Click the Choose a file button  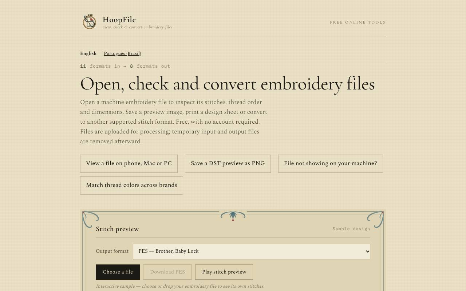[x=118, y=272]
